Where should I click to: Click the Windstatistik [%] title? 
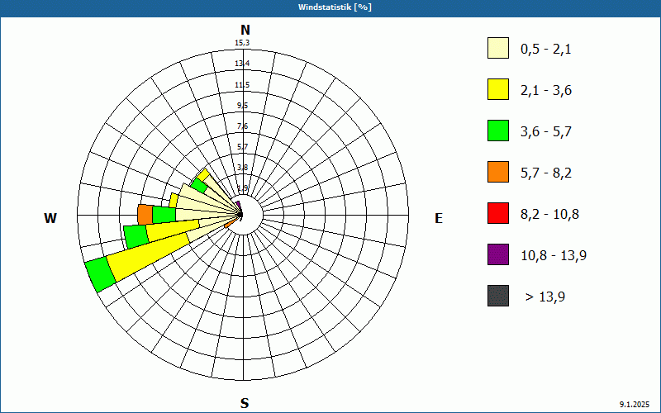pos(335,7)
